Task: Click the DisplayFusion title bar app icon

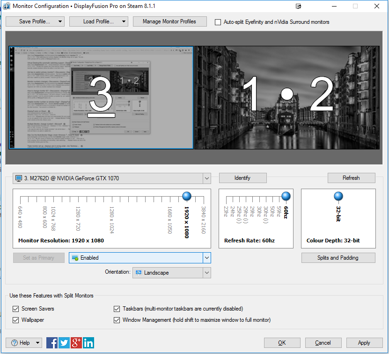Action: (7, 7)
